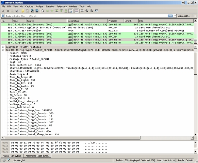
Task: Start a new capture with the shark fin icon
Action: [3, 11]
